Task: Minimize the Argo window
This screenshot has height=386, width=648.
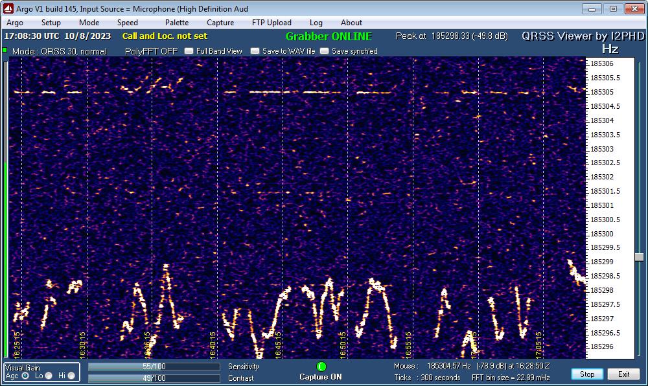Action: click(592, 8)
